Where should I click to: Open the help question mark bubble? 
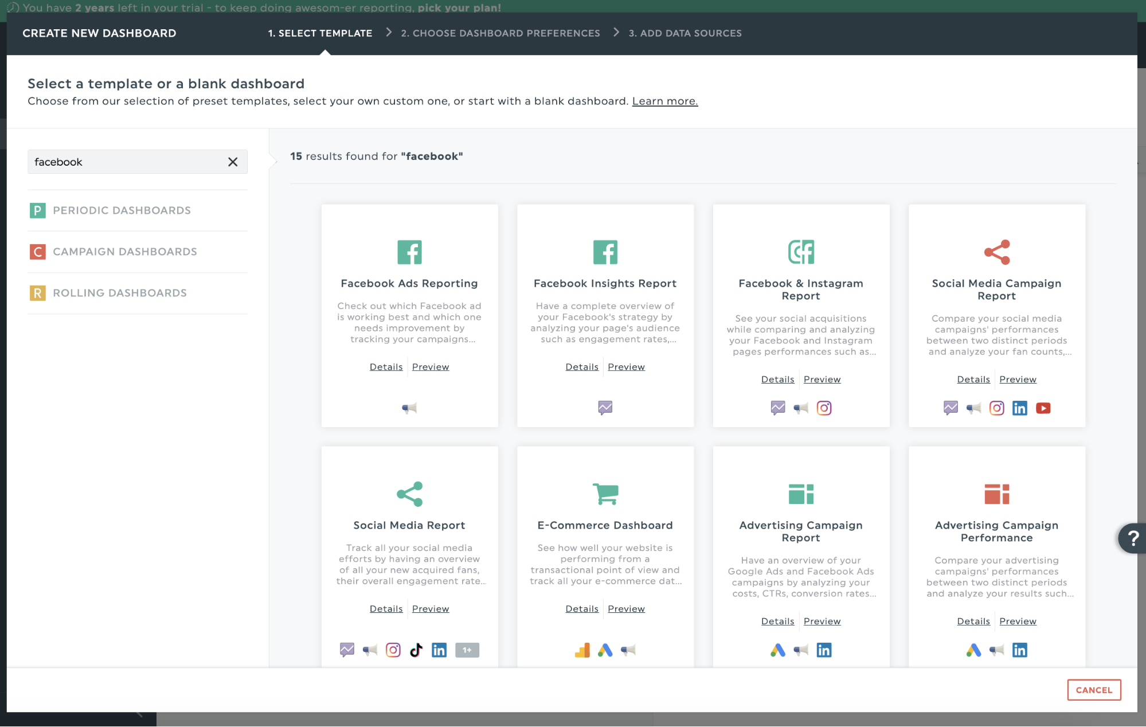pyautogui.click(x=1132, y=538)
